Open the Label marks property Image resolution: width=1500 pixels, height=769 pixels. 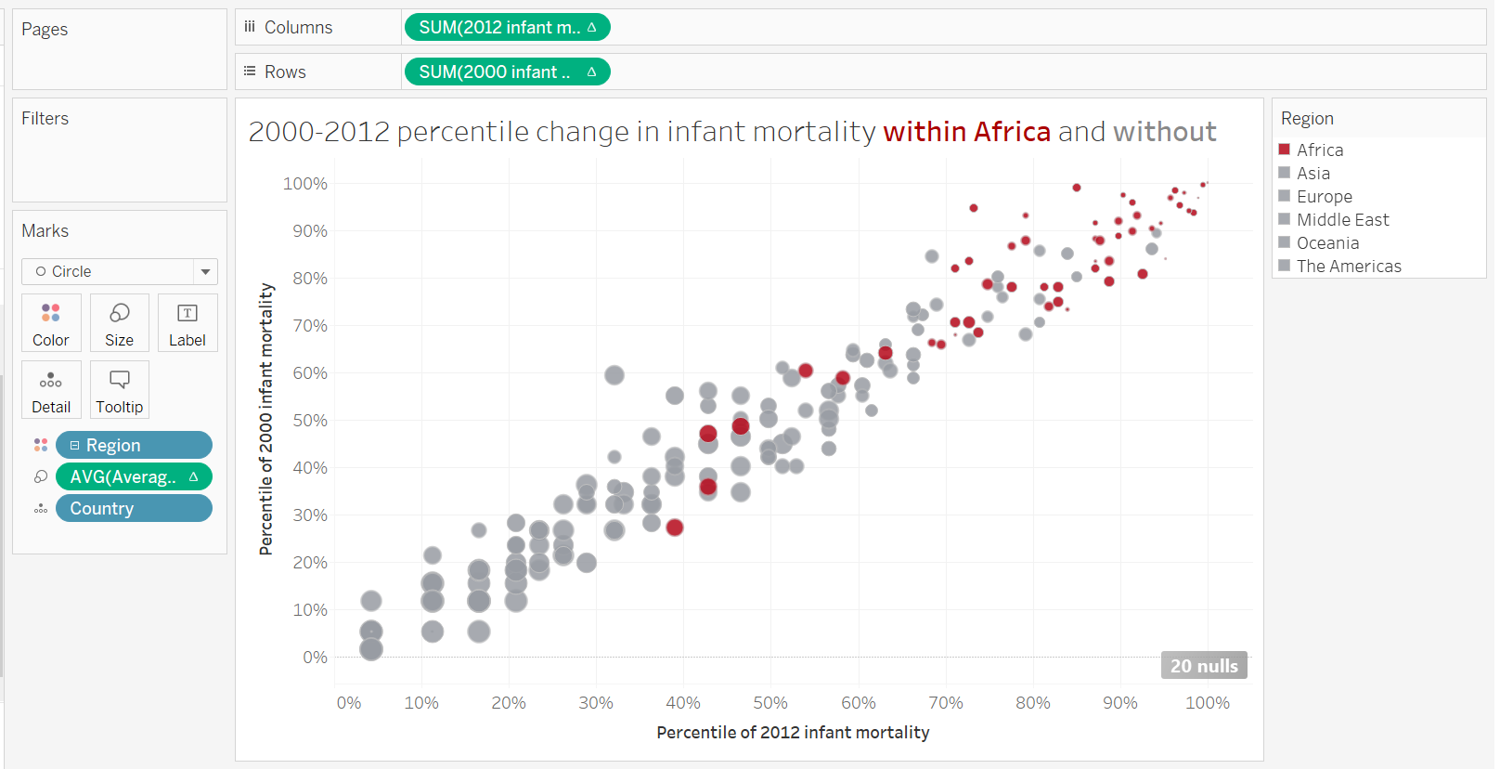[x=187, y=322]
